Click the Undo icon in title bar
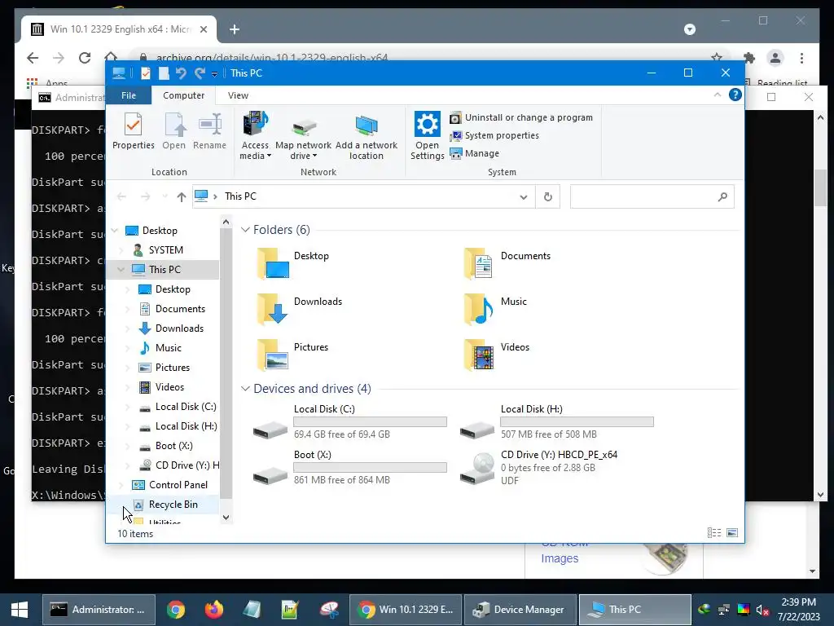The width and height of the screenshot is (834, 626). tap(182, 73)
